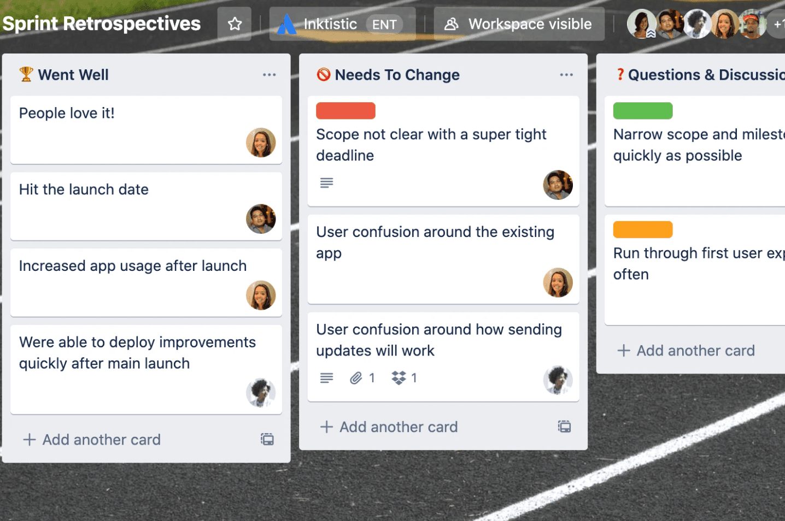Image resolution: width=785 pixels, height=521 pixels.
Task: Open the Inktistic ENT workspace button
Action: [342, 24]
